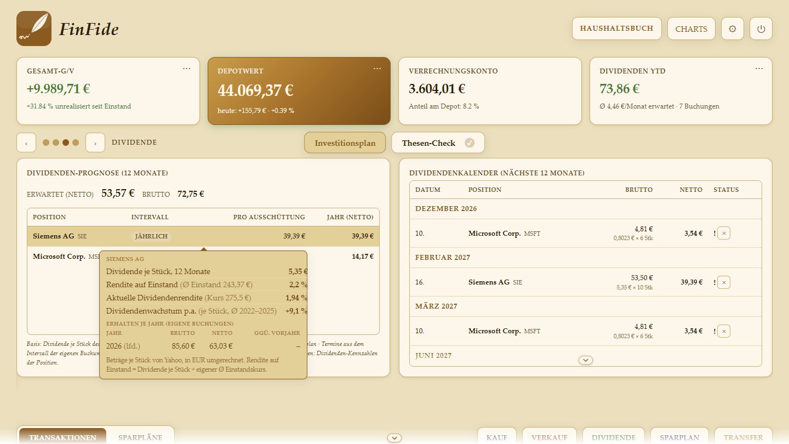The height and width of the screenshot is (444, 789).
Task: Open the Haushaltsbuch page
Action: [617, 29]
